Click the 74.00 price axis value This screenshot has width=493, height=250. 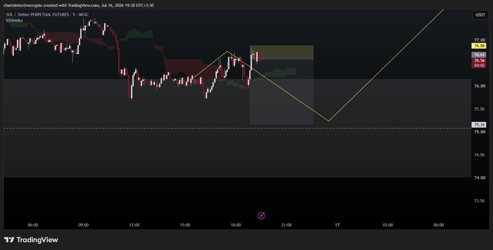[x=479, y=178]
